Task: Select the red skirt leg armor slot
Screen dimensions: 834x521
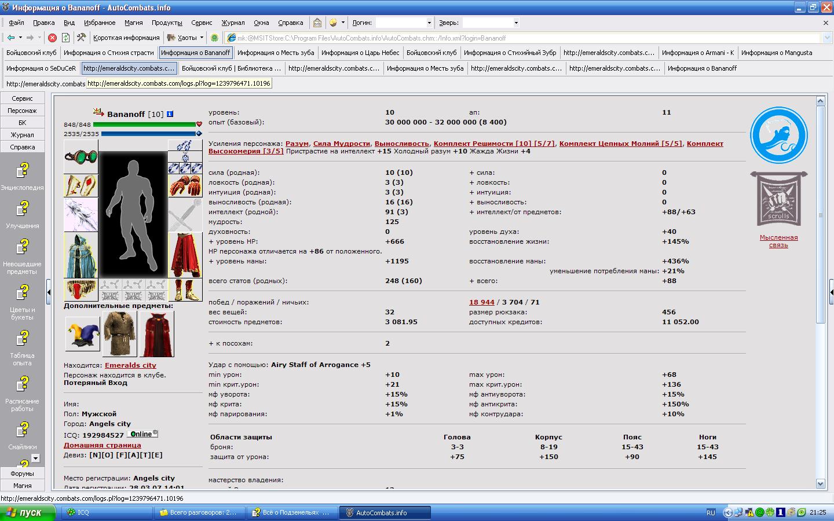Action: pos(185,255)
